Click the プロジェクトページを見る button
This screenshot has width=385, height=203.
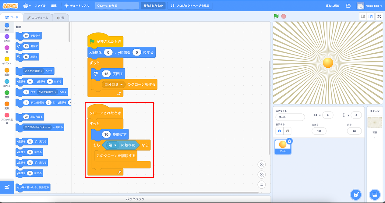(x=190, y=6)
